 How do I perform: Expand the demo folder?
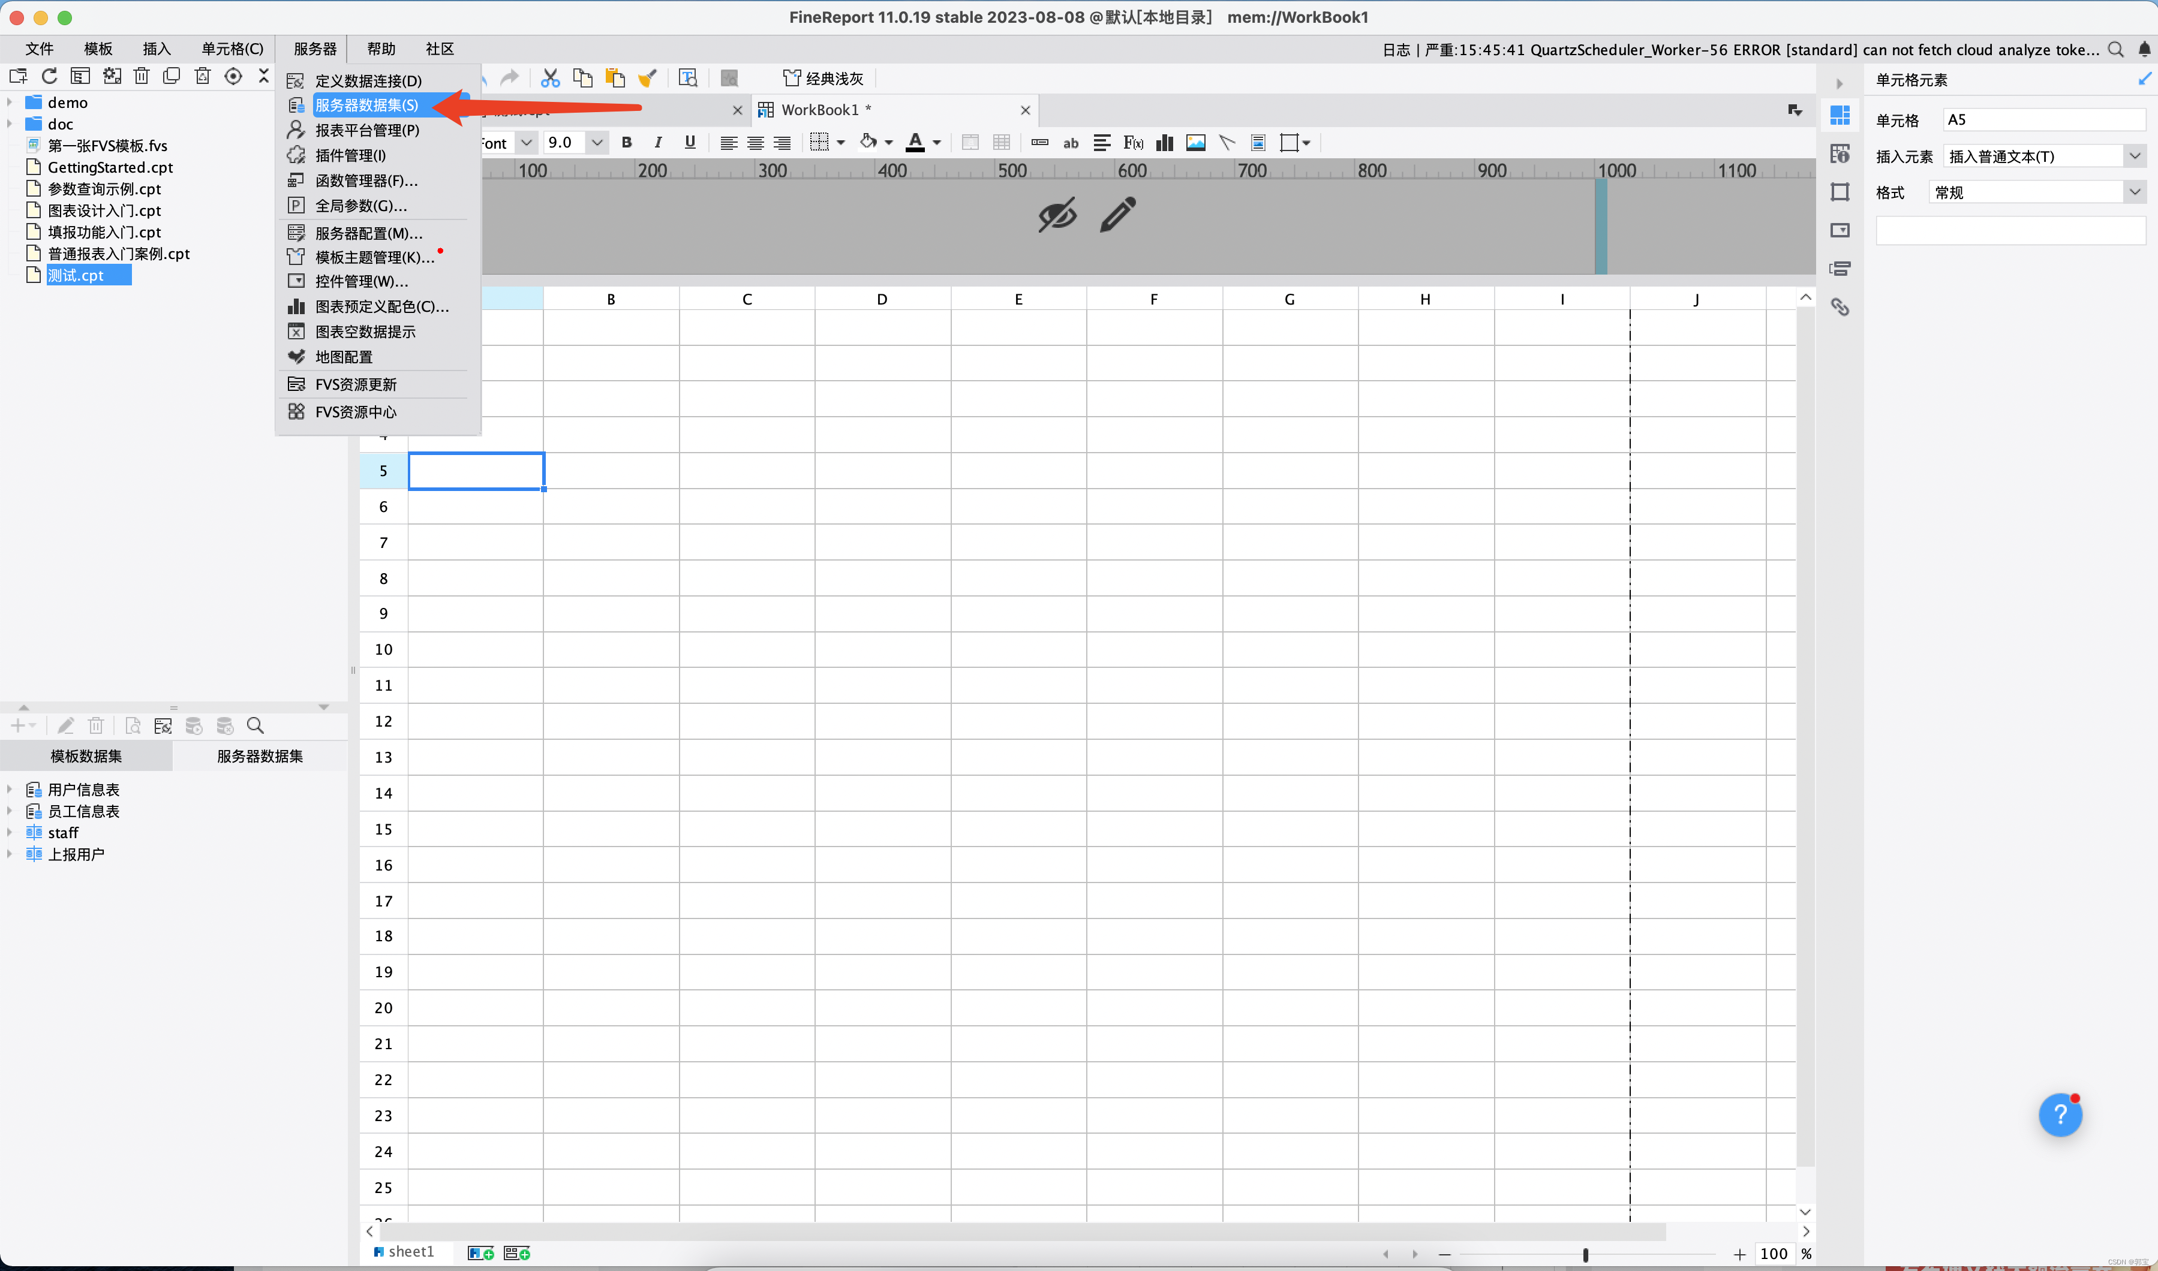pyautogui.click(x=10, y=102)
